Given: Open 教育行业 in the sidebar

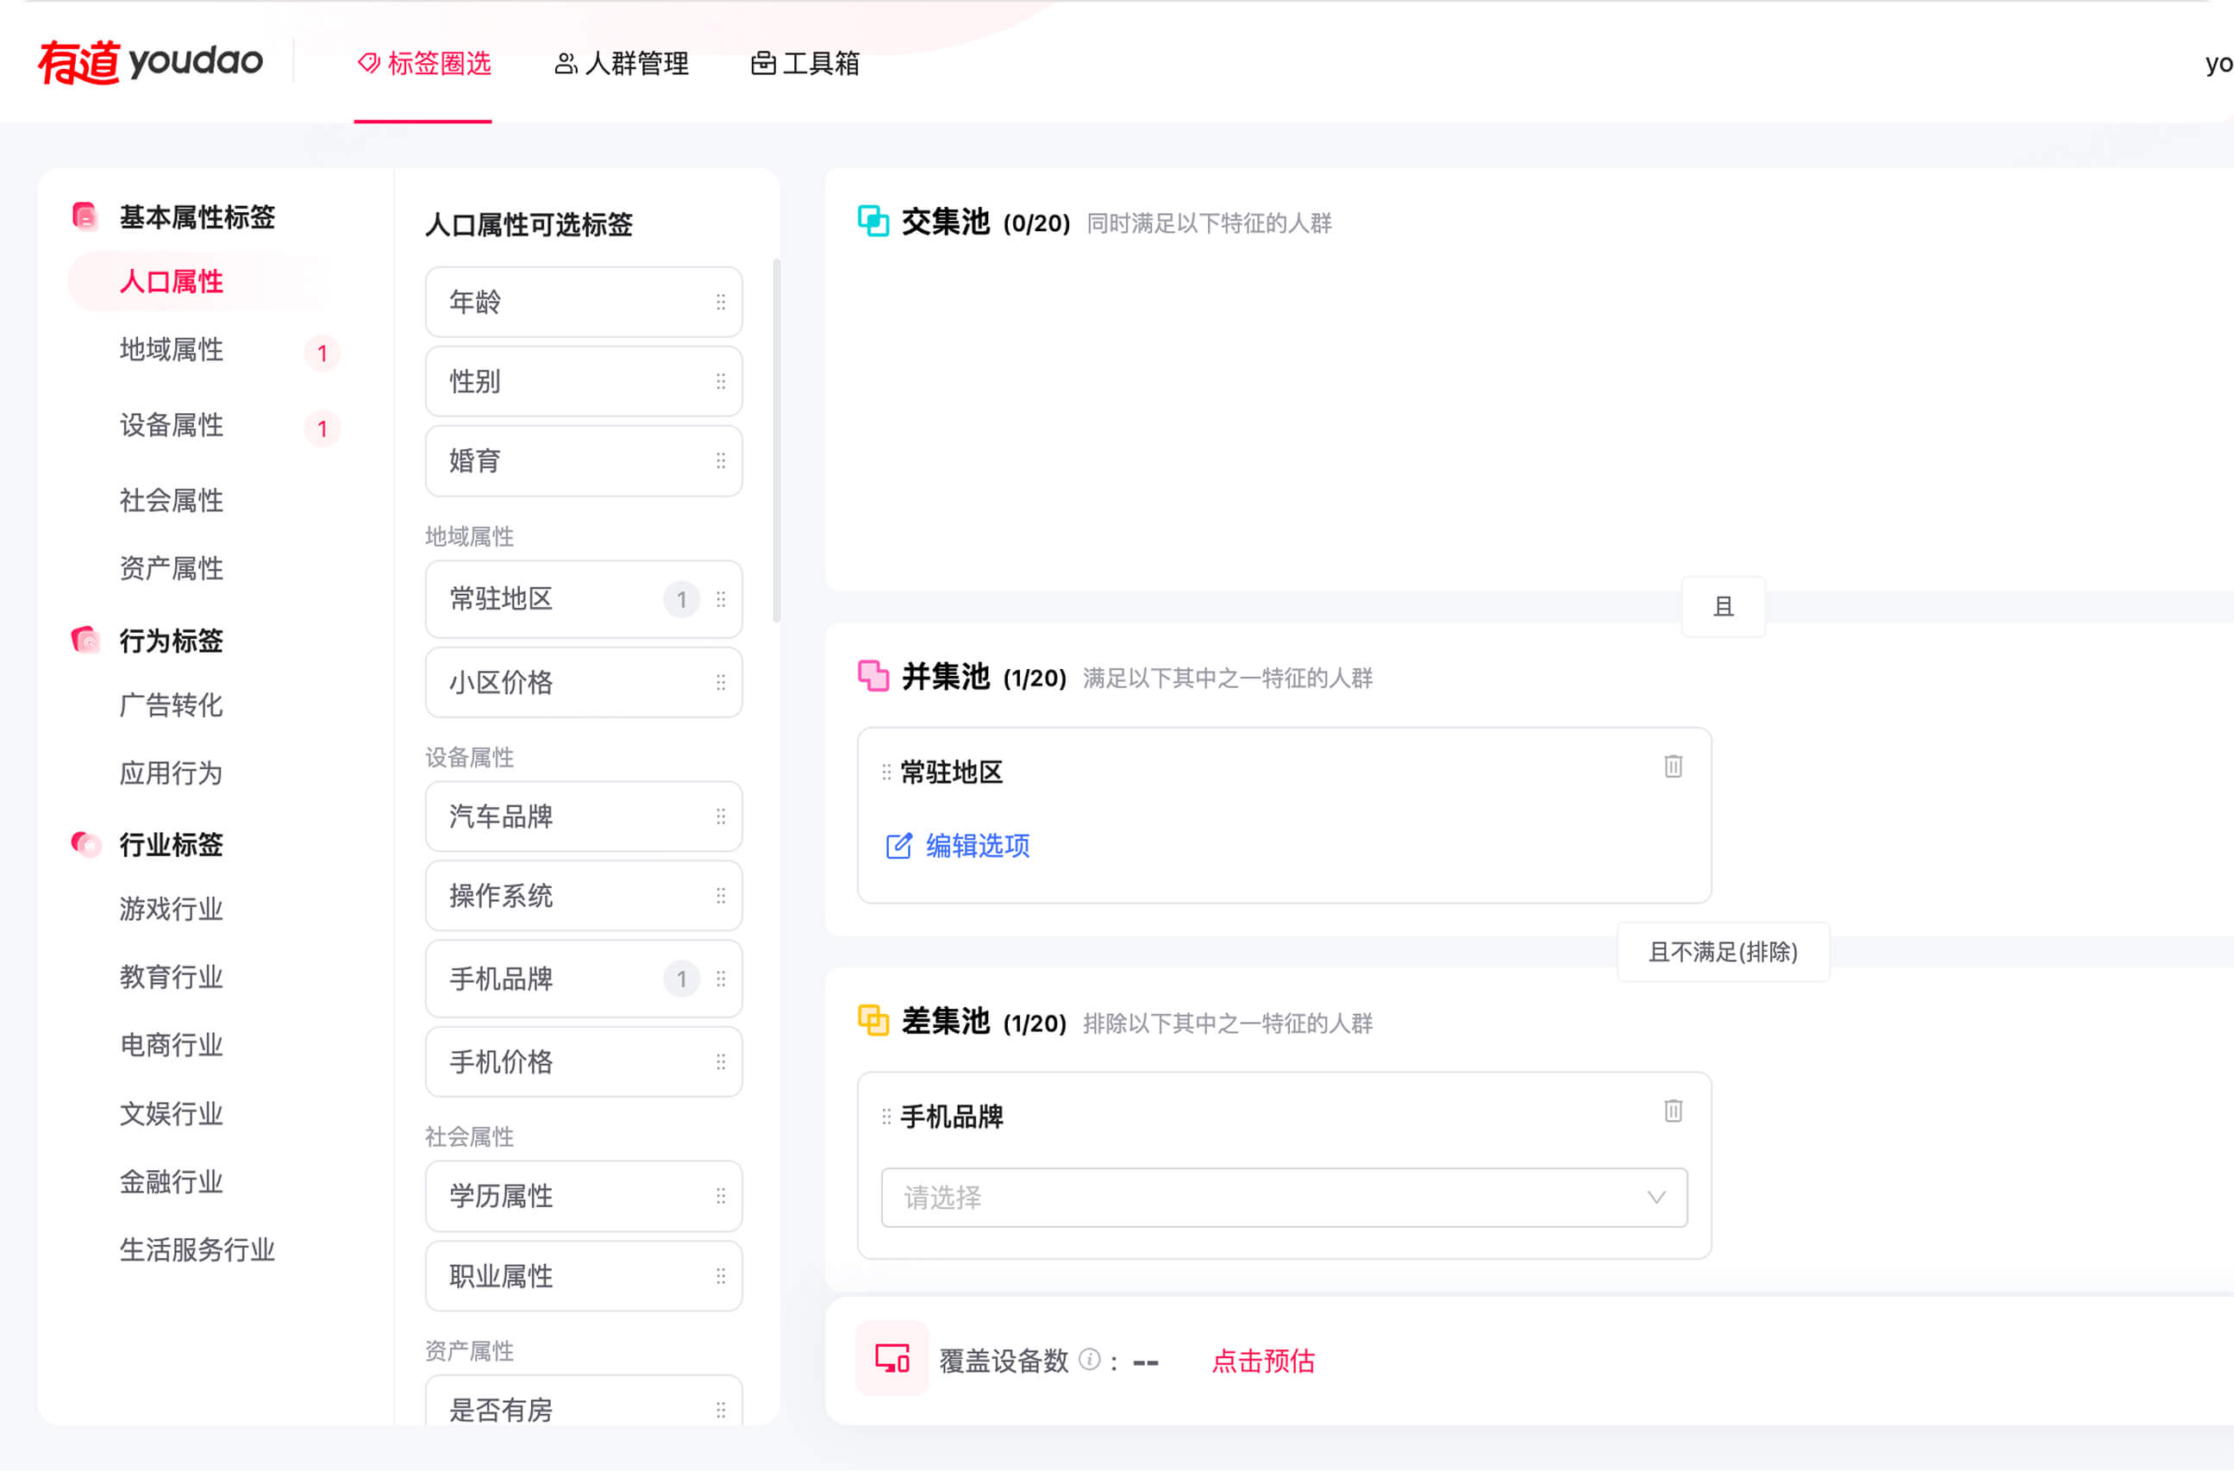Looking at the screenshot, I should pyautogui.click(x=171, y=977).
